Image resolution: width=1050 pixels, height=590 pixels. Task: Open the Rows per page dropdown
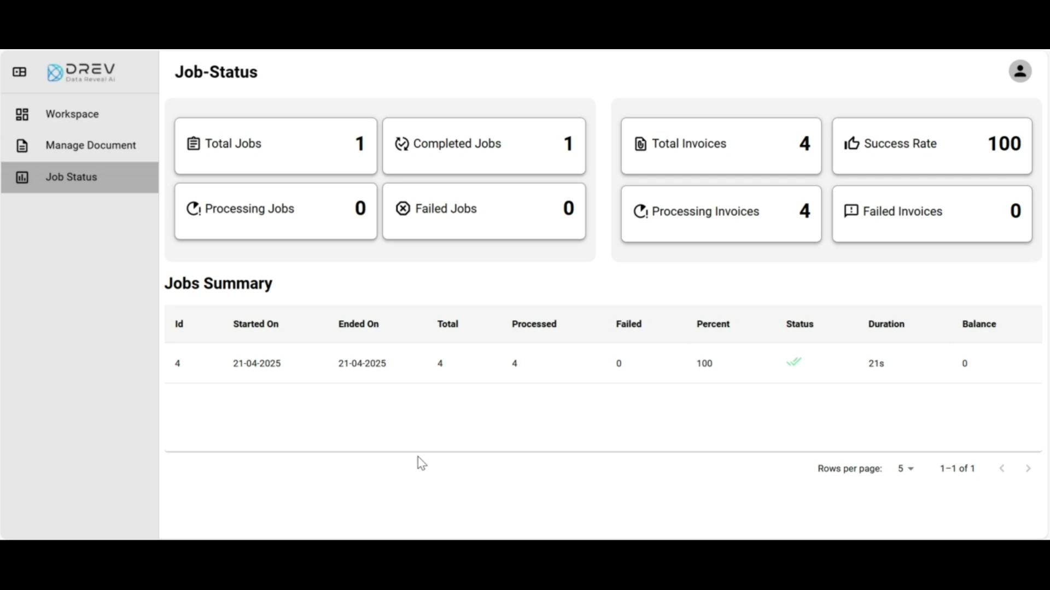click(x=906, y=469)
